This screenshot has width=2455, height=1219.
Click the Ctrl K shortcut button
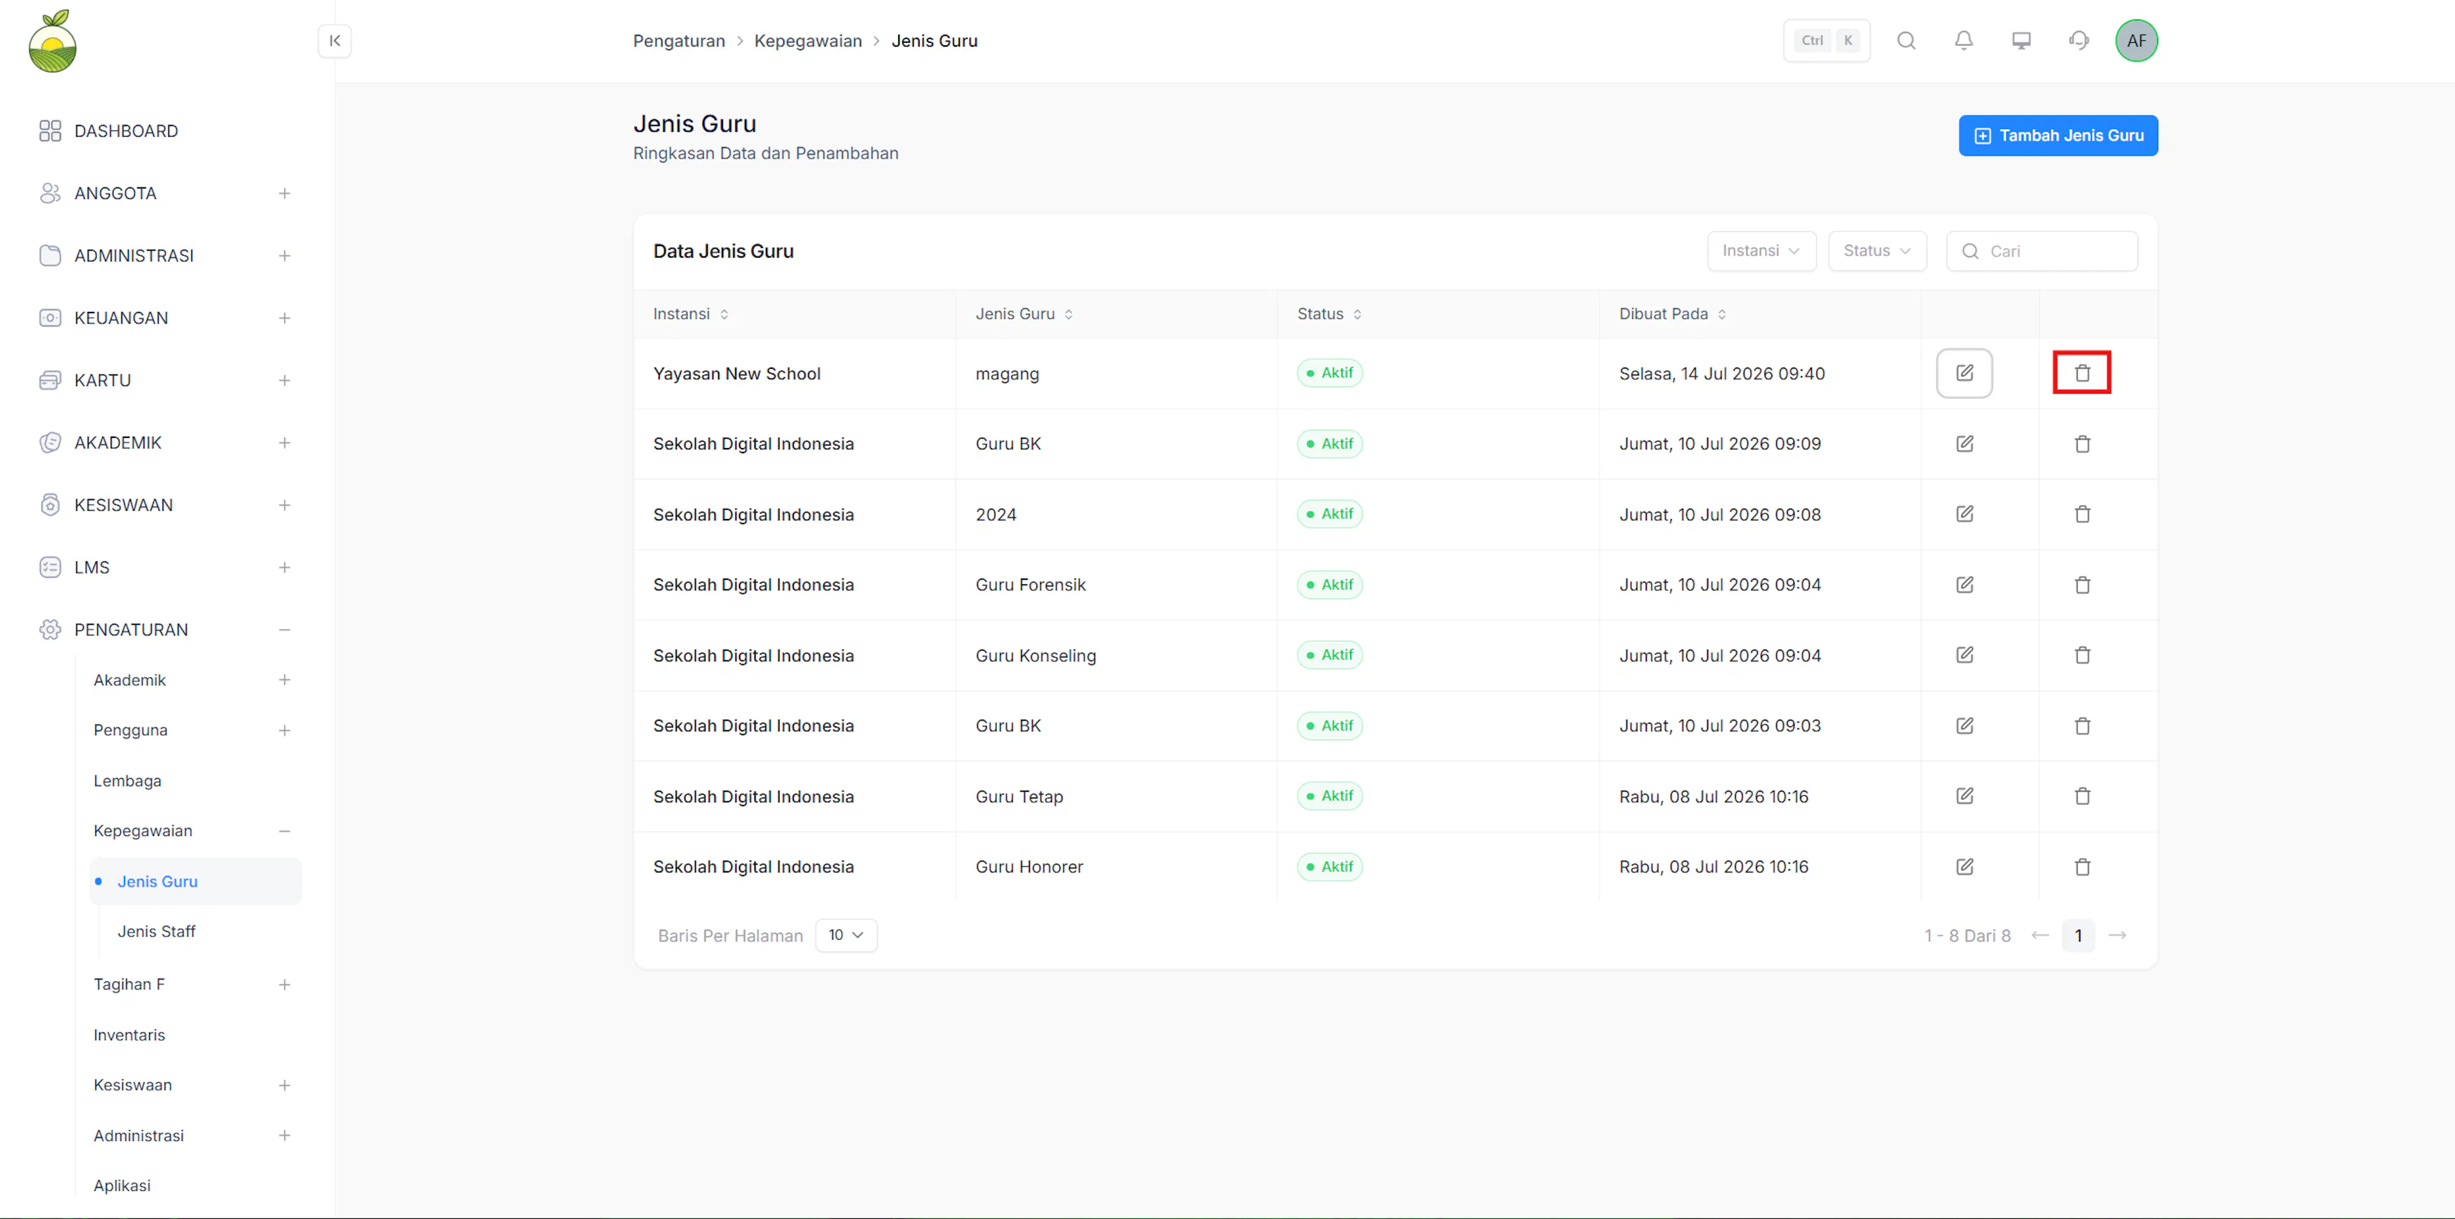(1826, 41)
